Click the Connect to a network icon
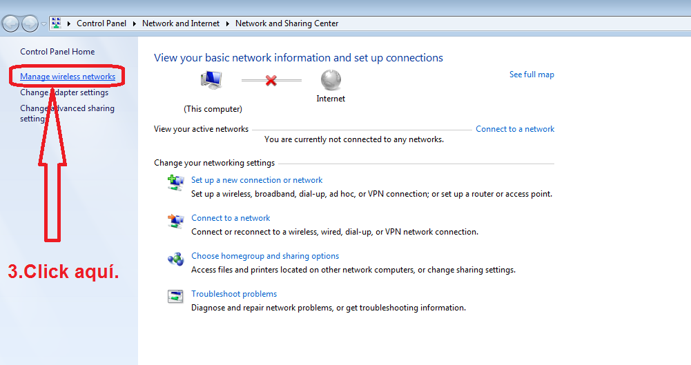Viewport: 691px width, 365px height. pos(175,221)
